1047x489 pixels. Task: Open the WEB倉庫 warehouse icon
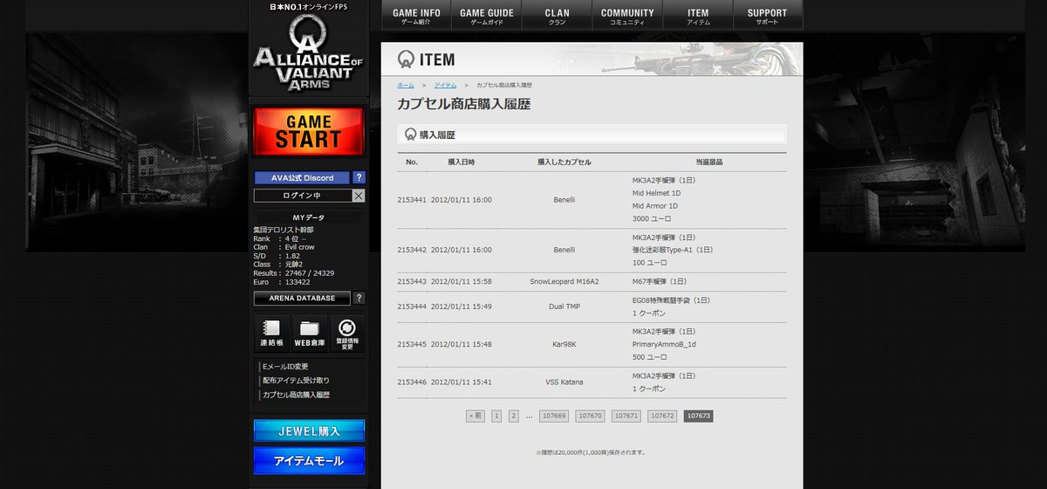(x=309, y=334)
